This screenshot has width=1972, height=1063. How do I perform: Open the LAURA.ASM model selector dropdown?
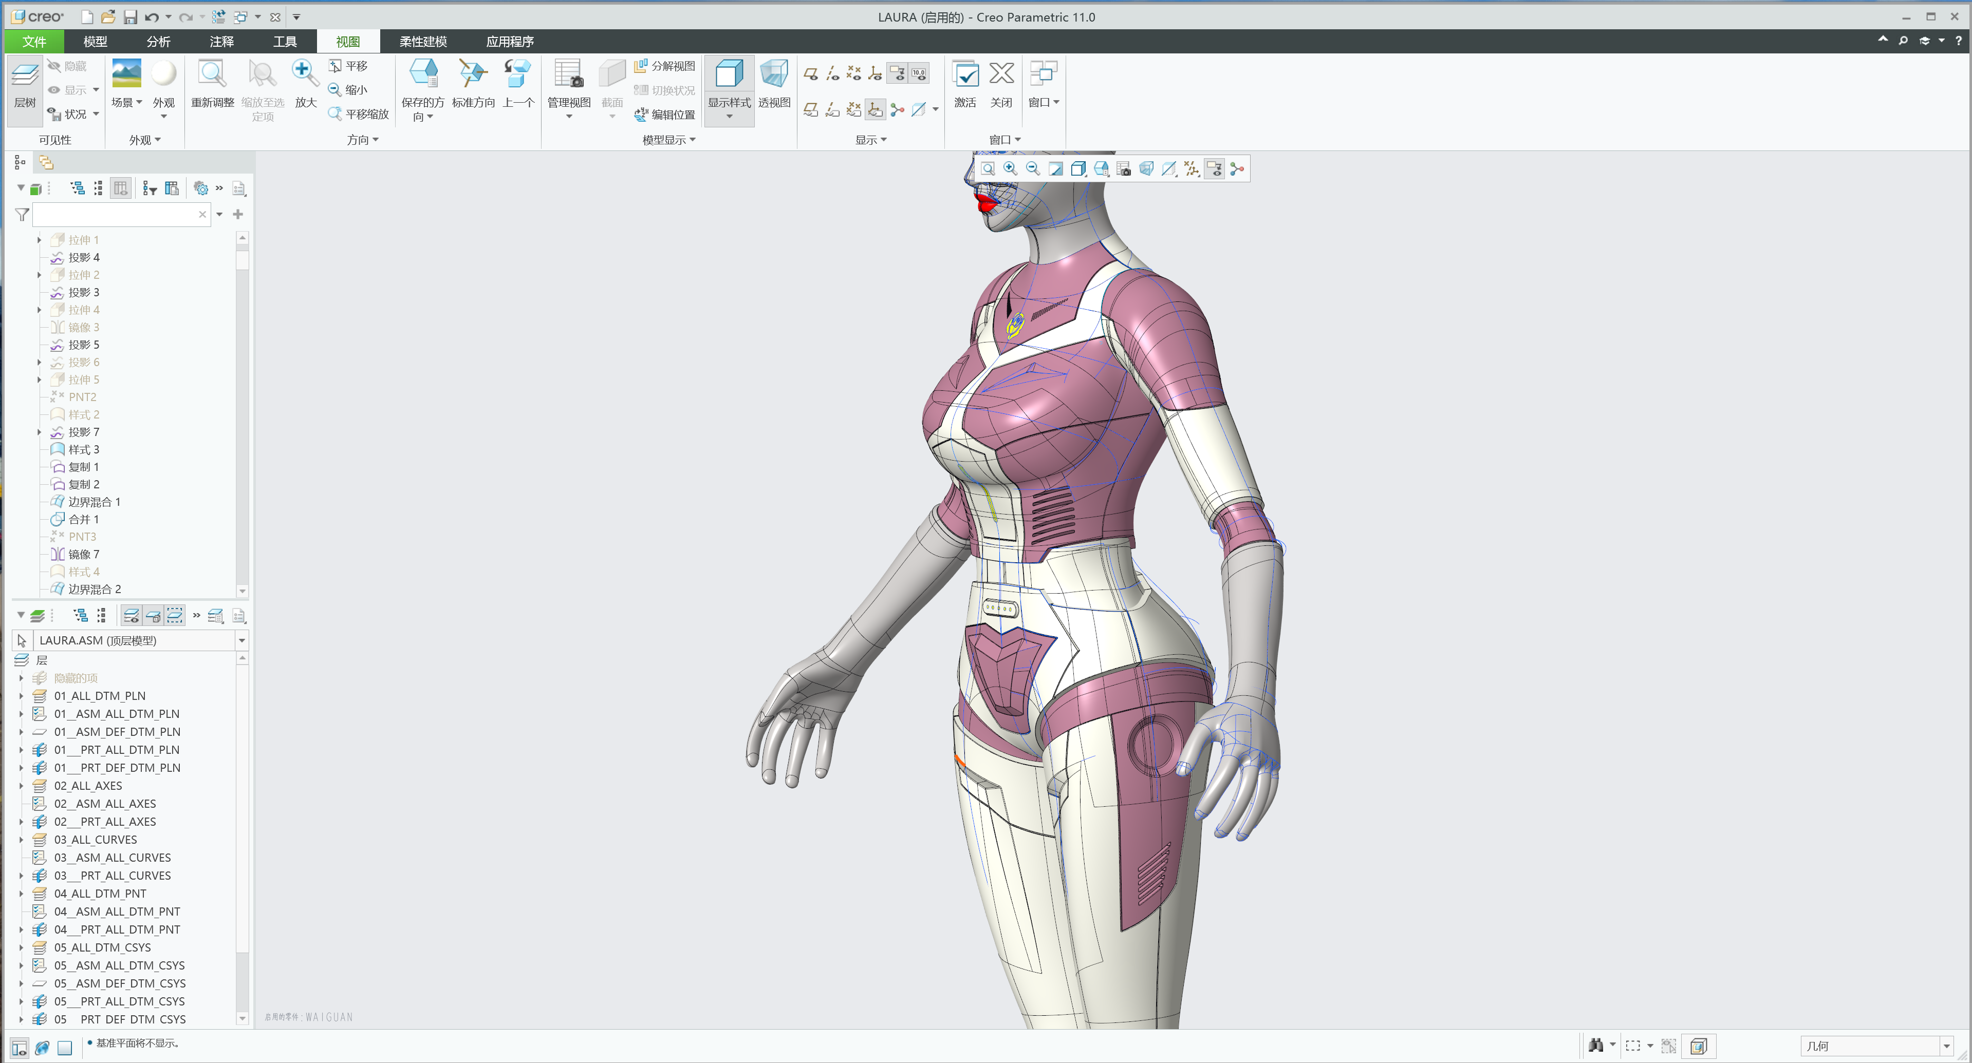point(242,640)
